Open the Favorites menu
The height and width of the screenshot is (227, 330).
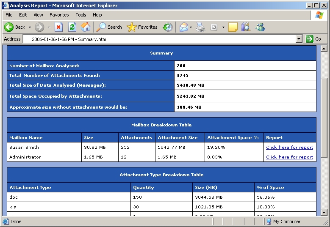(x=59, y=15)
